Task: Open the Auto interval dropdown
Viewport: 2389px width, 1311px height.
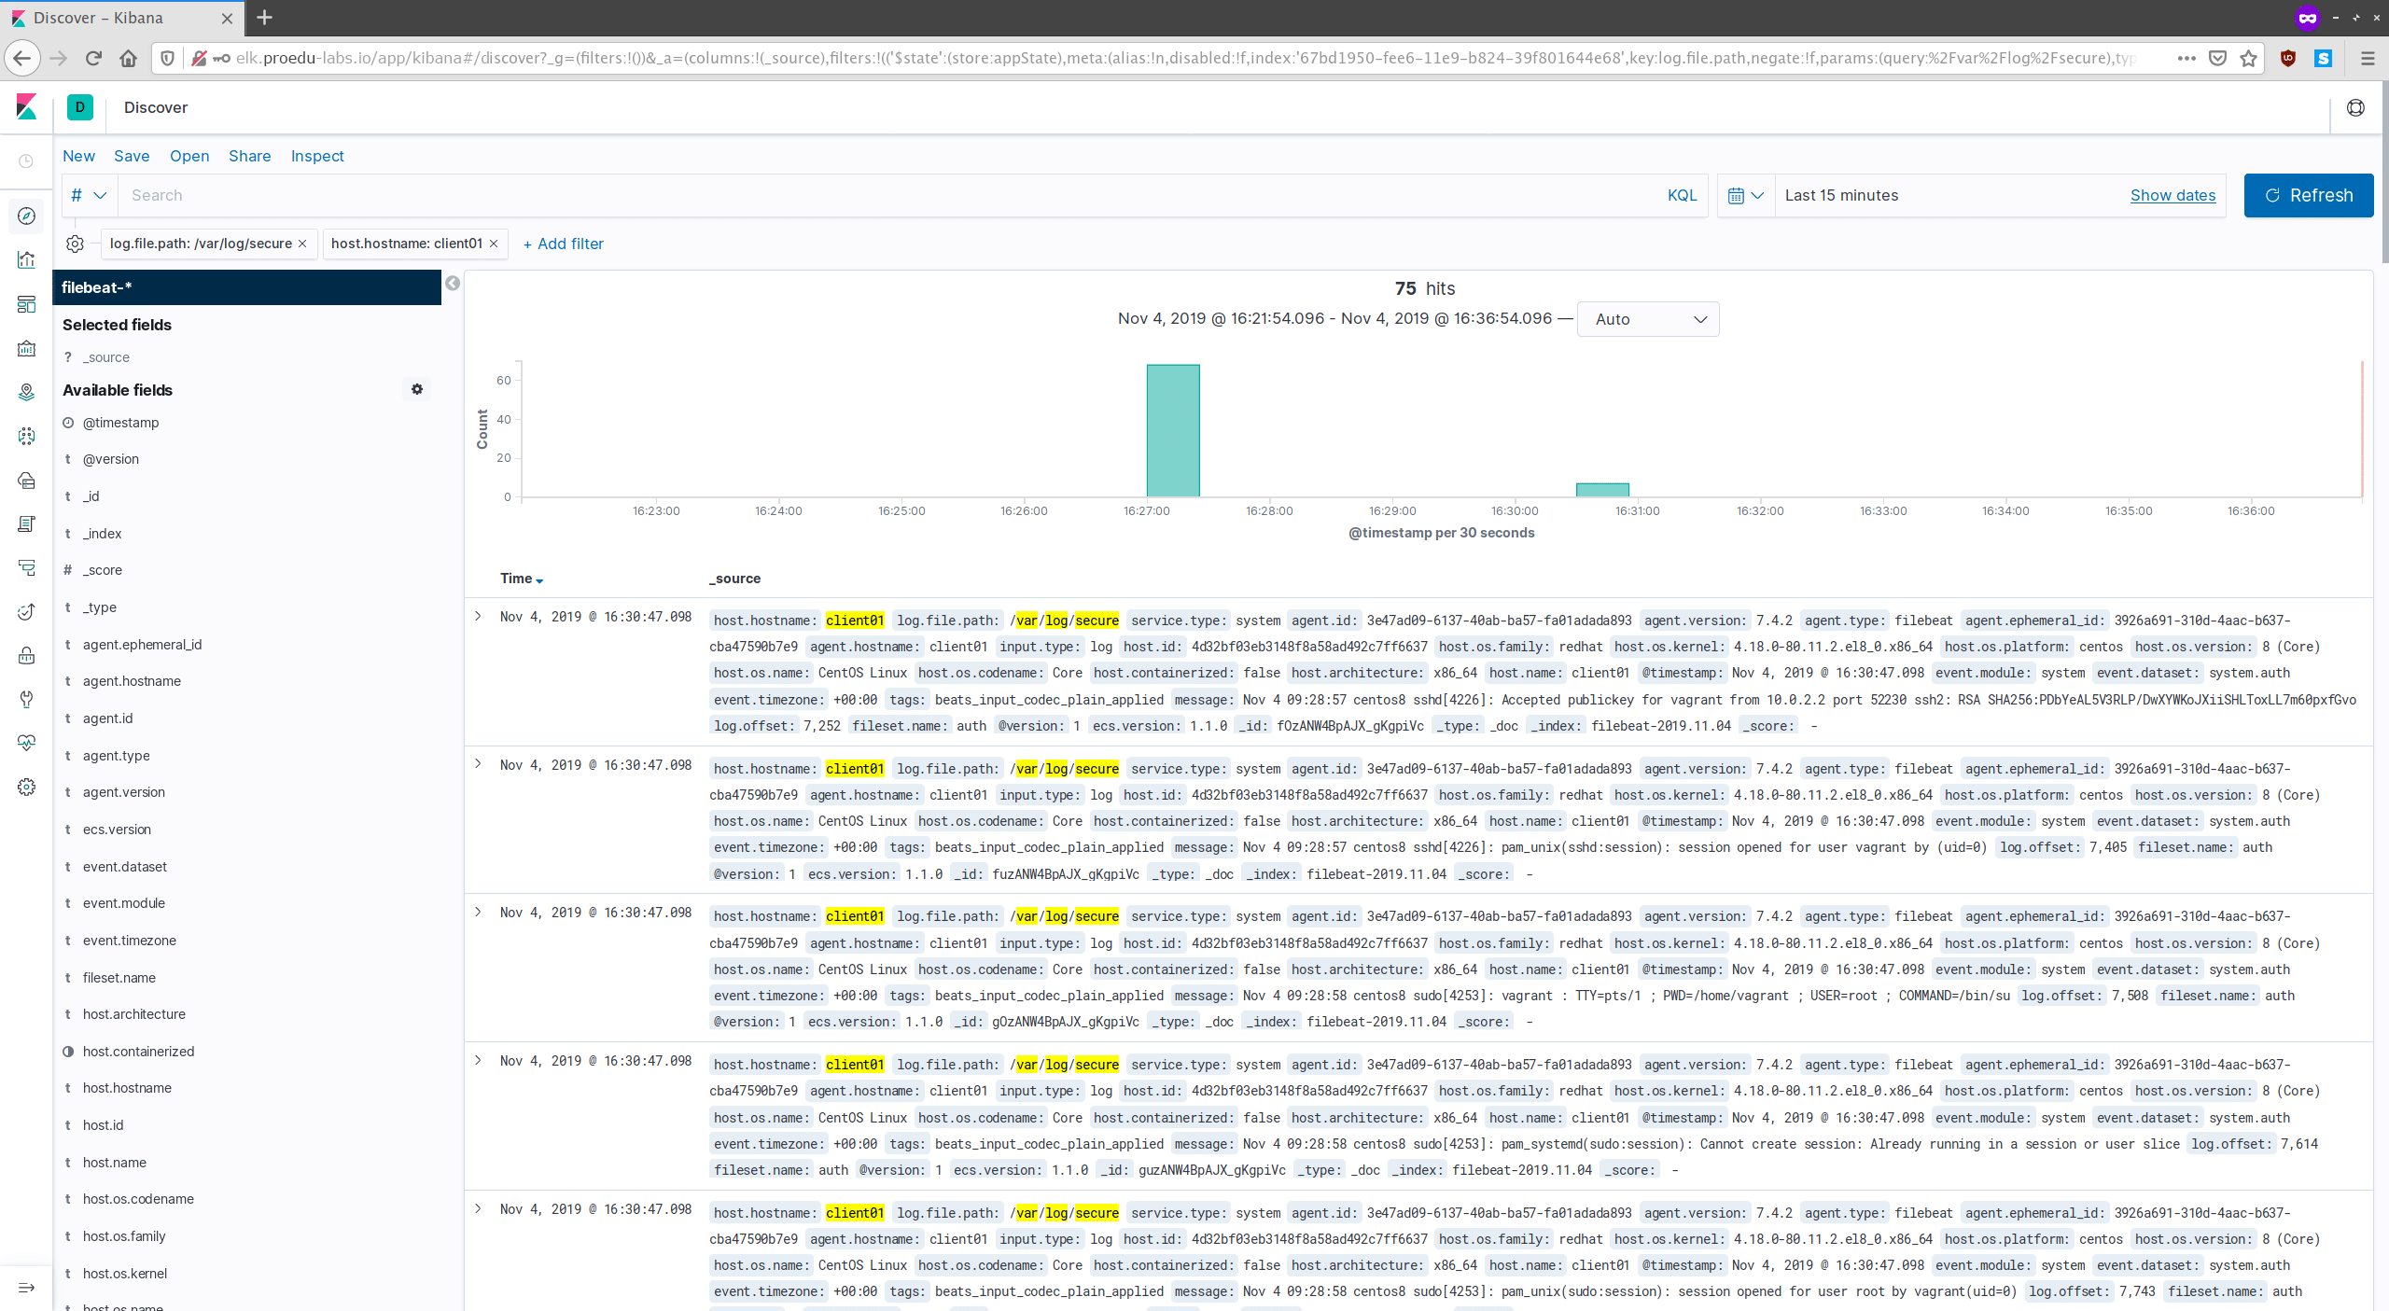Action: (1648, 319)
